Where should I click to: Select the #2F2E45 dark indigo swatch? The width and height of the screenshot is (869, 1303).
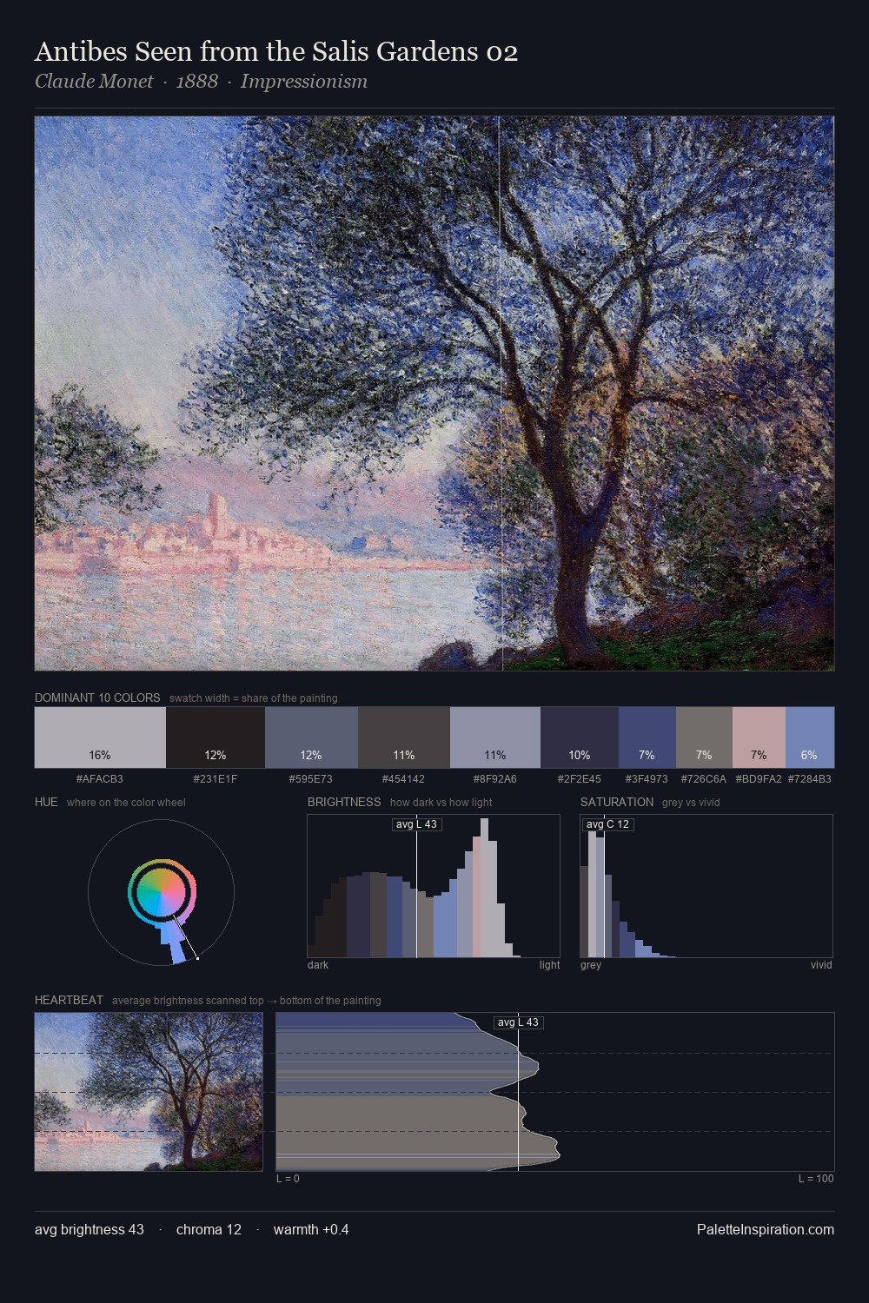point(580,737)
